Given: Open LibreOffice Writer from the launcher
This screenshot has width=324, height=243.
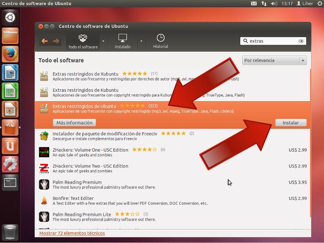Looking at the screenshot, I should 10,72.
